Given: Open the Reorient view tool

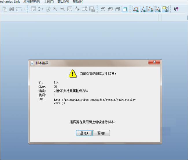Looking at the screenshot, I should coord(77,9).
